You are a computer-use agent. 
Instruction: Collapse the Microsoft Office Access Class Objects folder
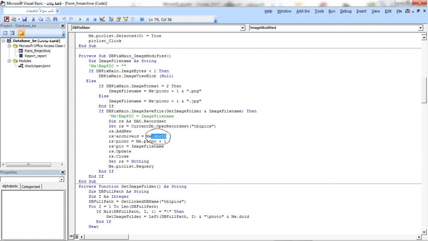(x=9, y=46)
